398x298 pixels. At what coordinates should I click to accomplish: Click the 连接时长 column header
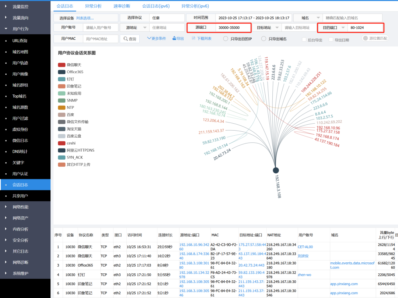point(165,235)
